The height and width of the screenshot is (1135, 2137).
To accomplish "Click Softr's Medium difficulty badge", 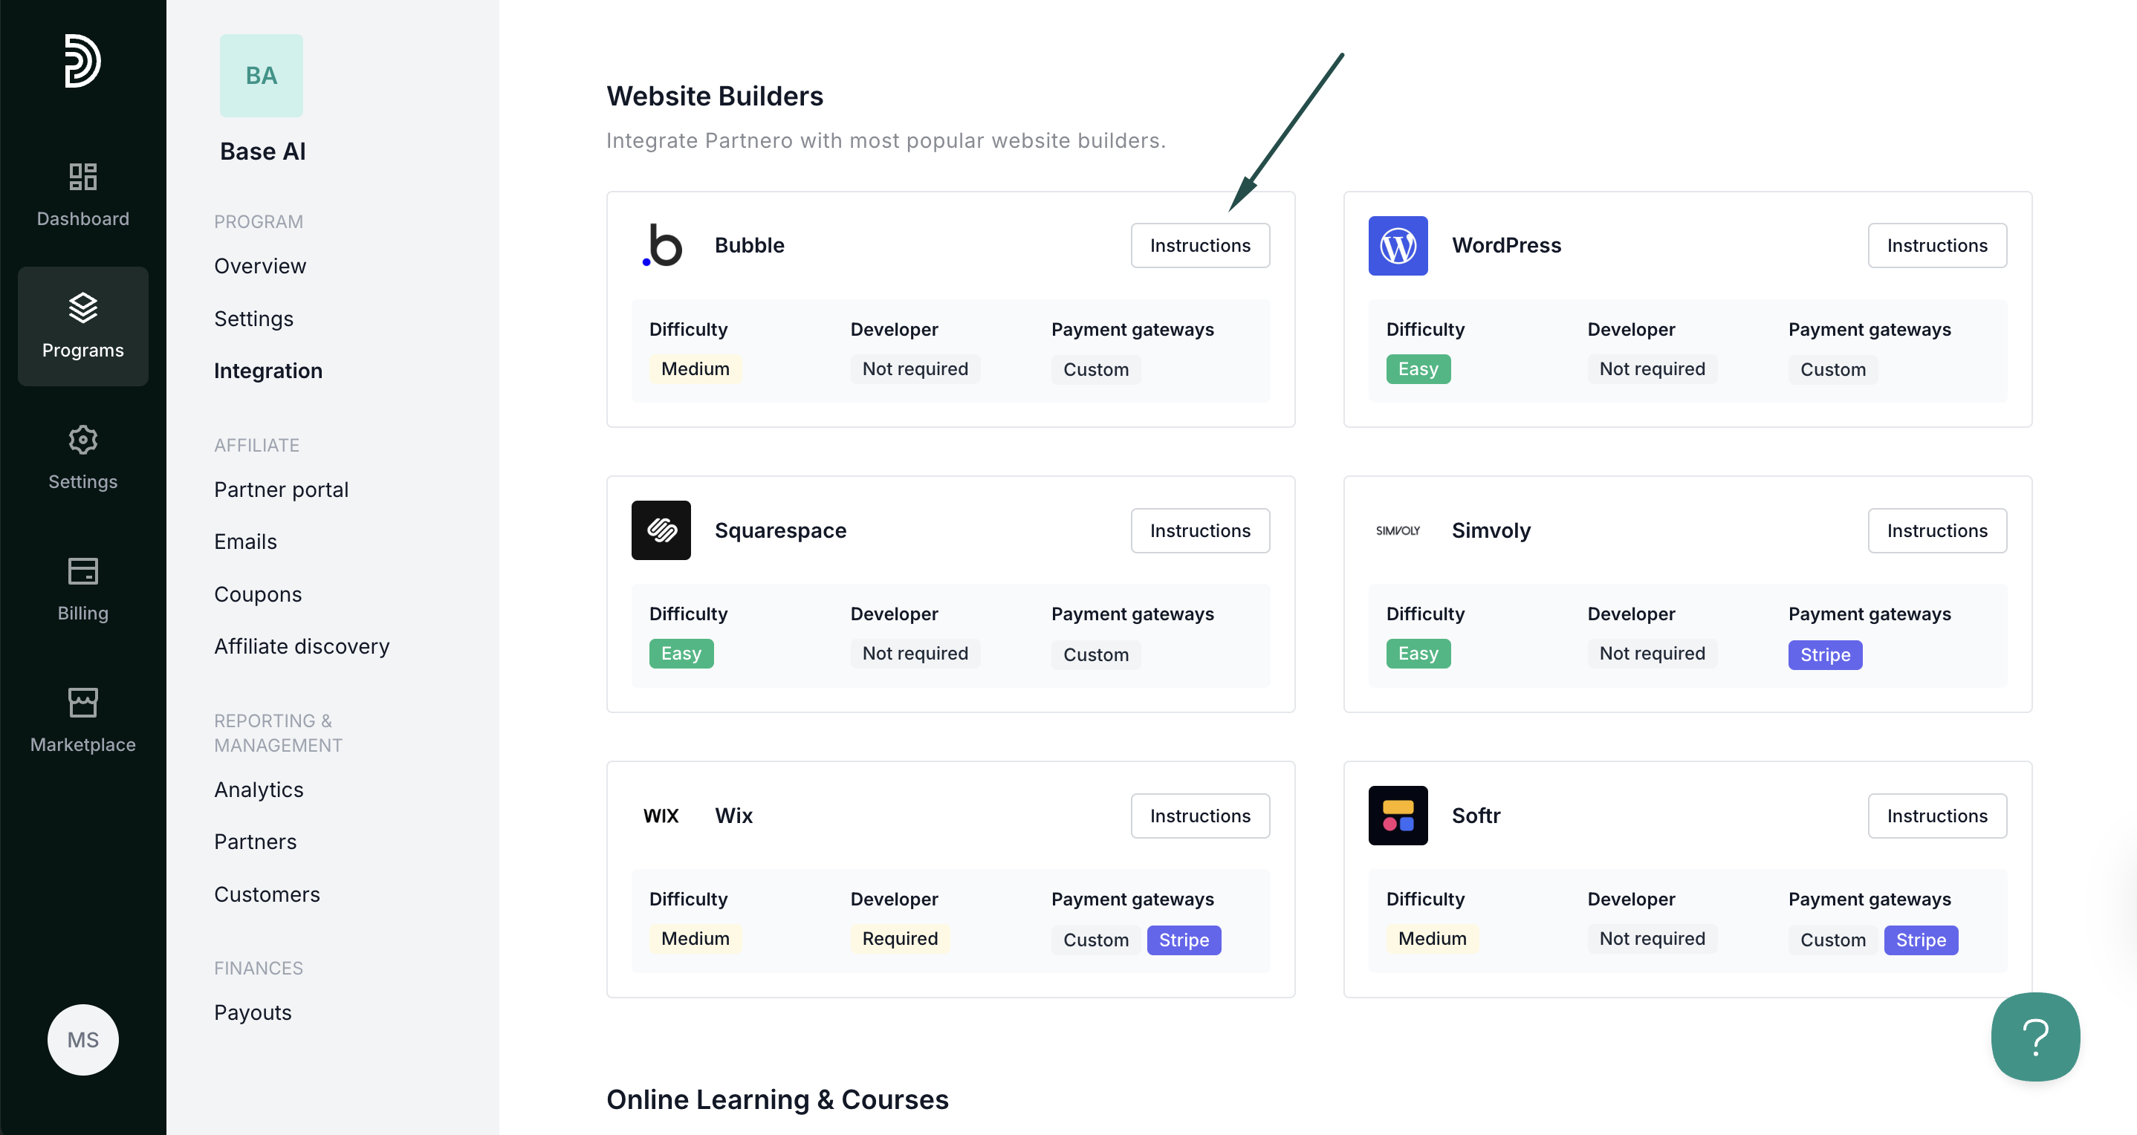I will pos(1433,938).
